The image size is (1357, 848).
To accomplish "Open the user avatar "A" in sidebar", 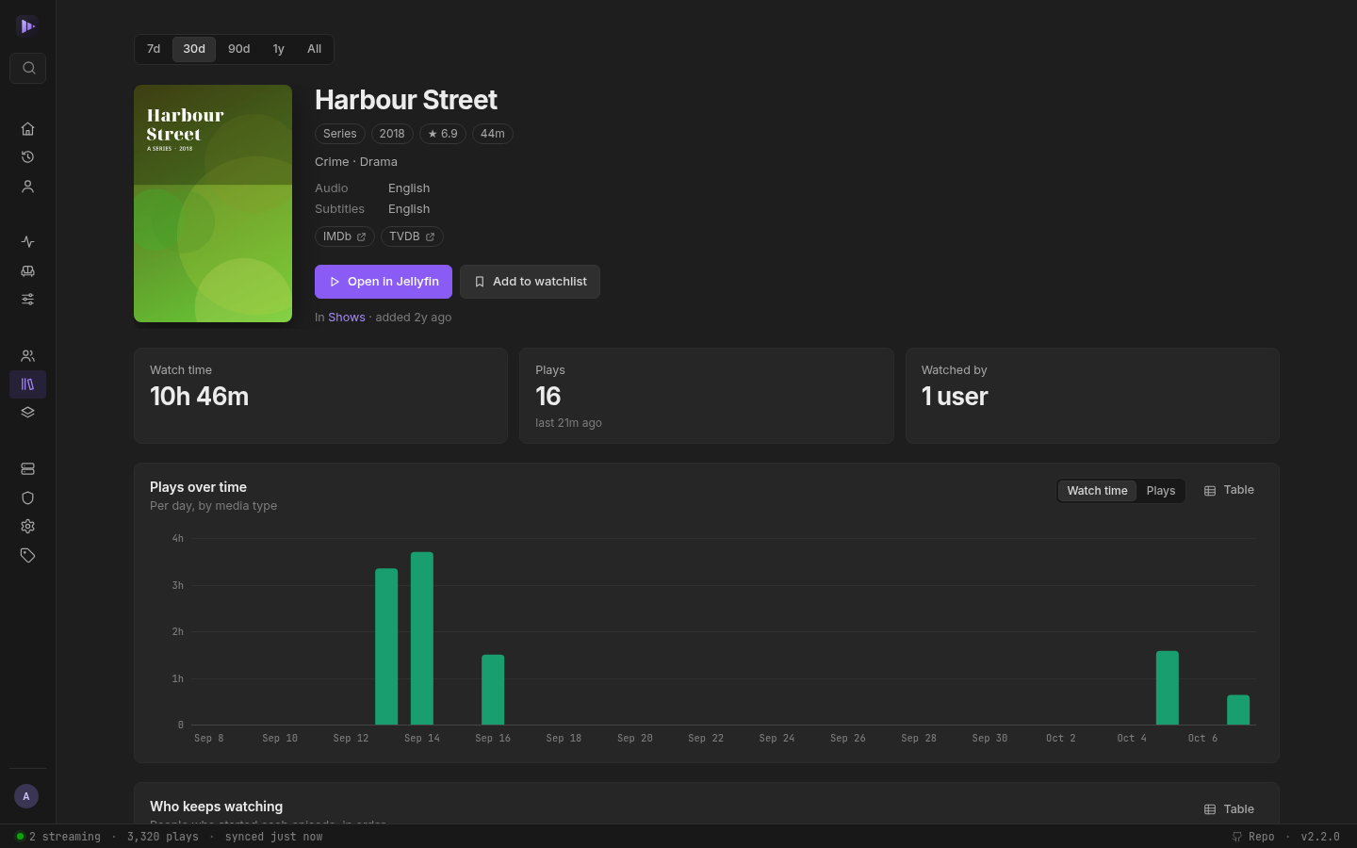I will (x=26, y=796).
